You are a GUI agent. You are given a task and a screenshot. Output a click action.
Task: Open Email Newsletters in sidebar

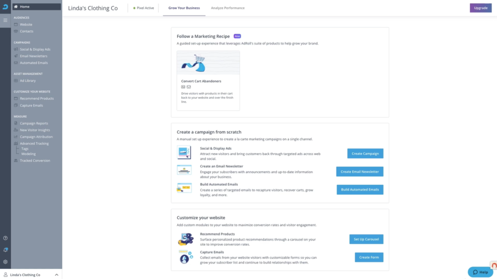click(x=34, y=56)
